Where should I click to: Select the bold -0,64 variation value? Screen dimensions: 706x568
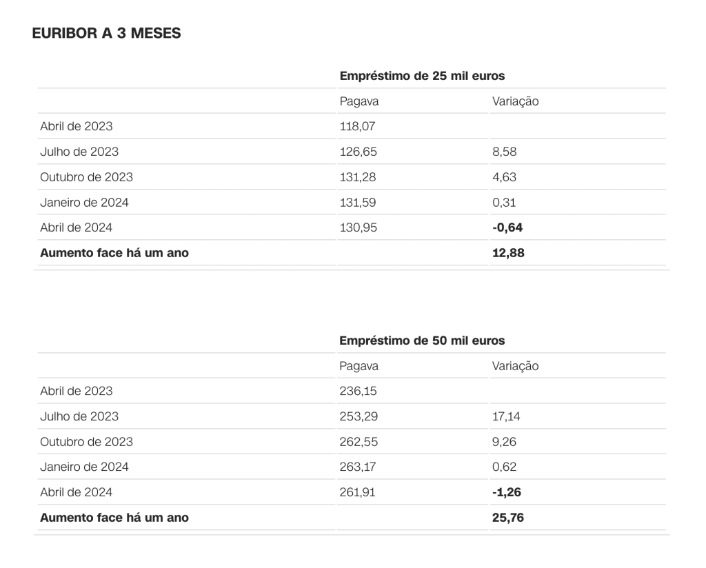505,227
